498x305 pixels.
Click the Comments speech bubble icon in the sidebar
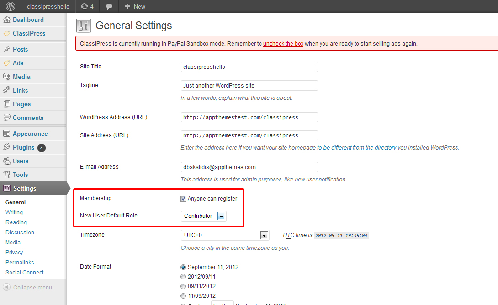pyautogui.click(x=7, y=118)
